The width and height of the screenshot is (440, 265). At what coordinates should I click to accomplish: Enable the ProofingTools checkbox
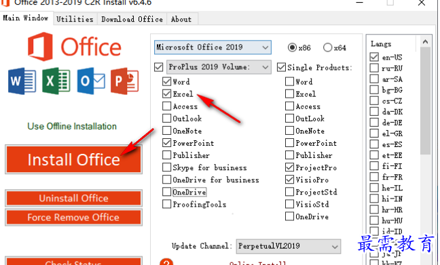pos(166,204)
